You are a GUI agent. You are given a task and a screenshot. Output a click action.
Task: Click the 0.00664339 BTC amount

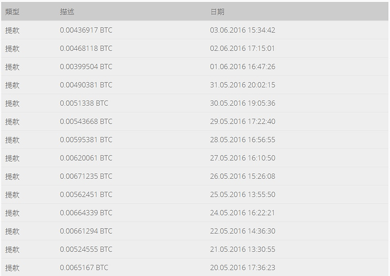[86, 213]
